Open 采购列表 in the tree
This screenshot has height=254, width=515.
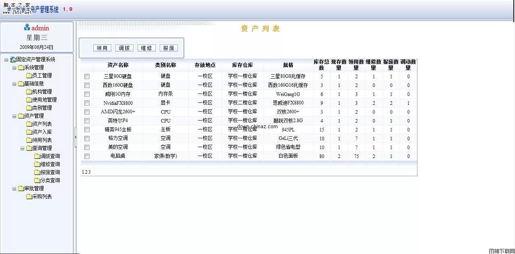(42, 196)
